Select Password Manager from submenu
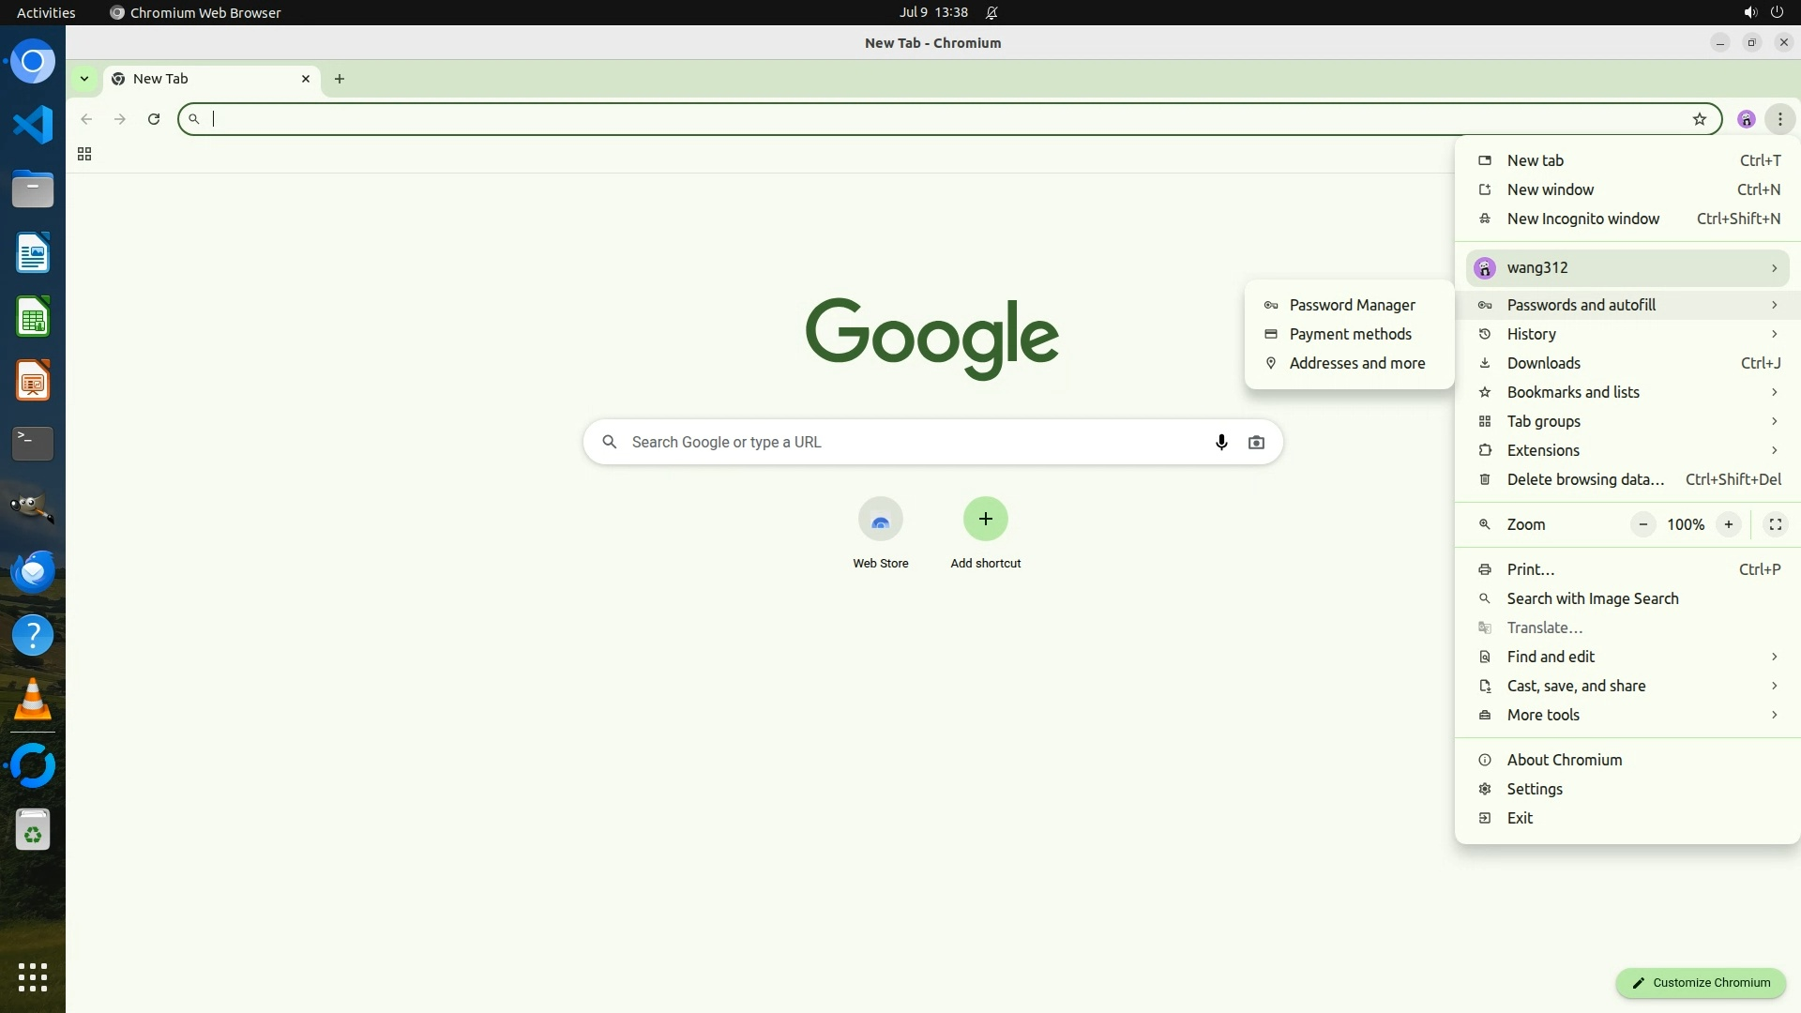The height and width of the screenshot is (1013, 1801). point(1351,305)
